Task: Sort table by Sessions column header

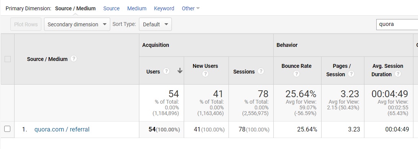Action: coord(244,72)
